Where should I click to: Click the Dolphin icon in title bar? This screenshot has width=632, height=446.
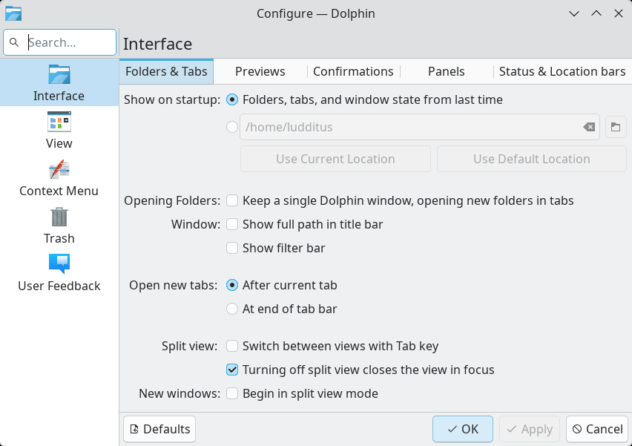pyautogui.click(x=13, y=13)
